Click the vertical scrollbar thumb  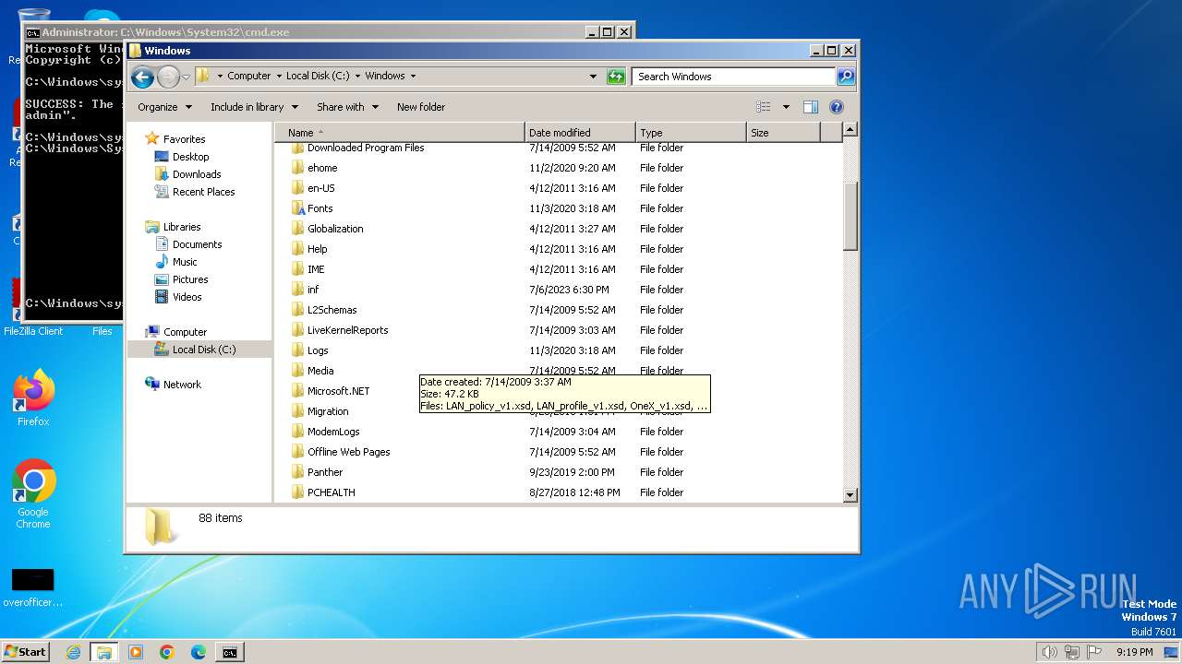coord(850,217)
